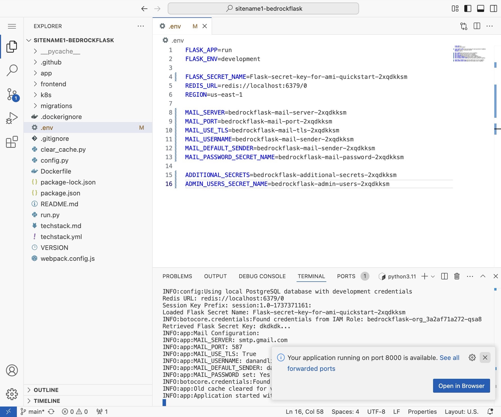The height and width of the screenshot is (417, 501).
Task: Expand the app folder
Action: point(46,73)
